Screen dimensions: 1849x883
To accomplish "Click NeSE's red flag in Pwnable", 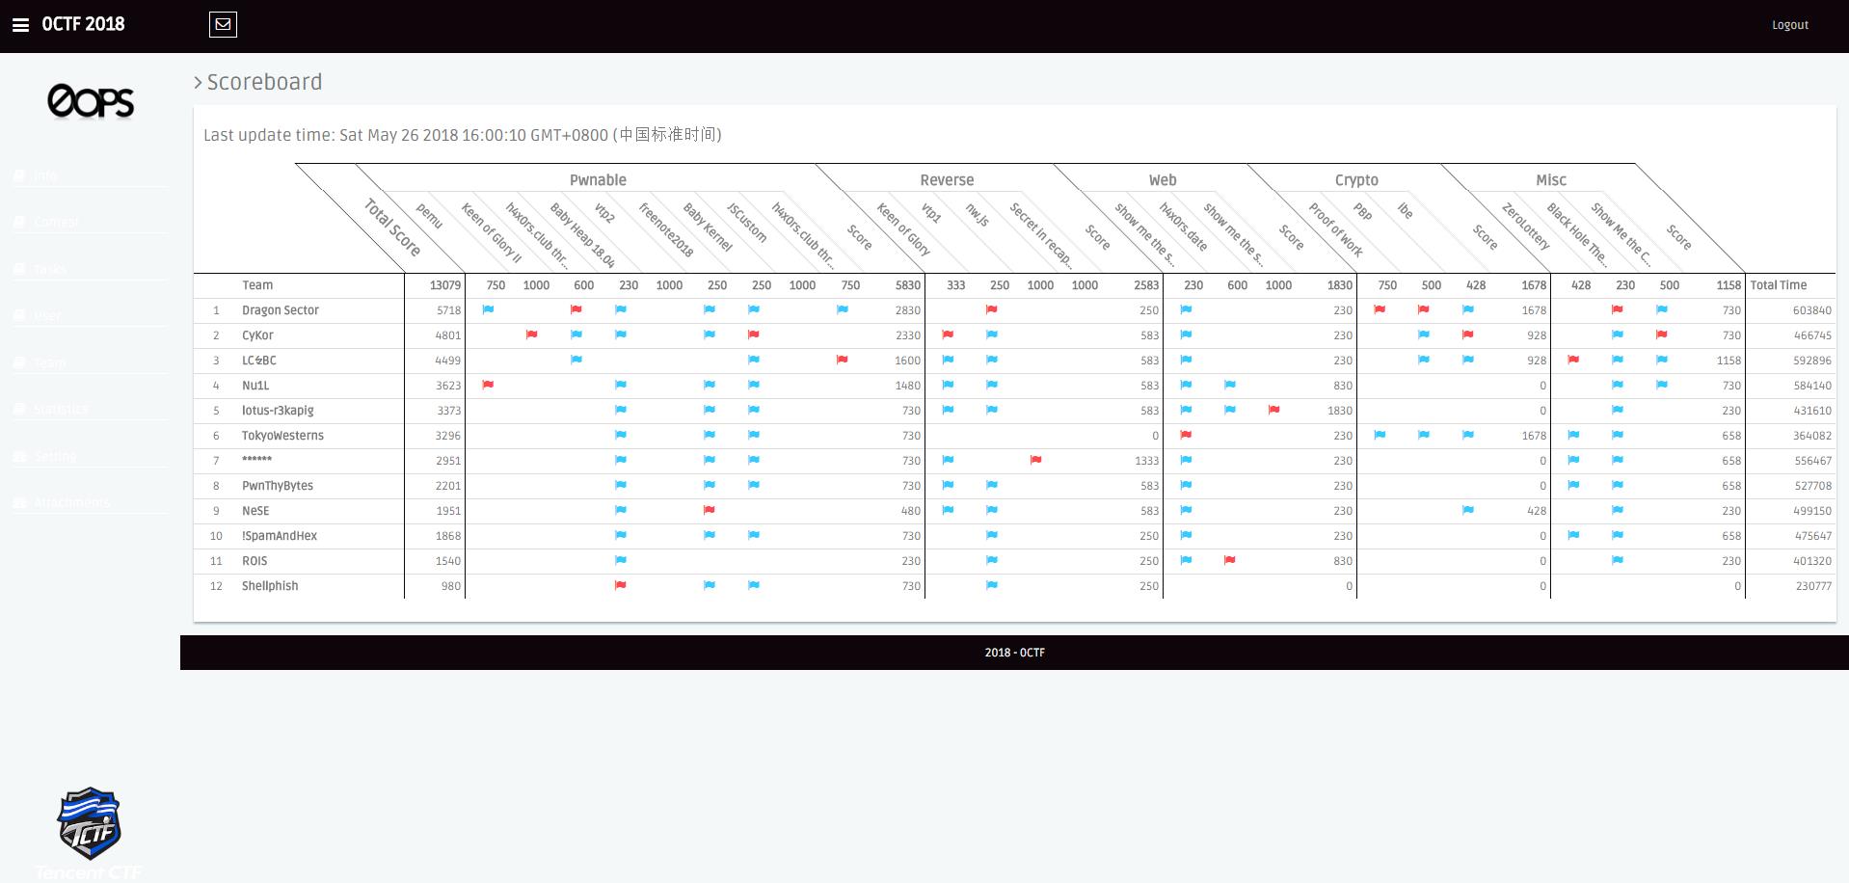I will click(710, 511).
